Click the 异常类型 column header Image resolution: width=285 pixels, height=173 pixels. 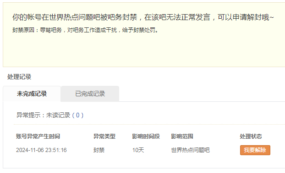[104, 136]
